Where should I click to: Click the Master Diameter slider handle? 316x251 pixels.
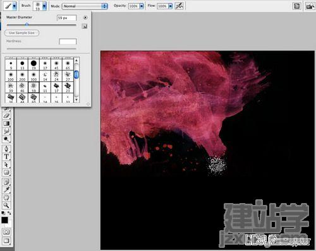[x=27, y=25]
